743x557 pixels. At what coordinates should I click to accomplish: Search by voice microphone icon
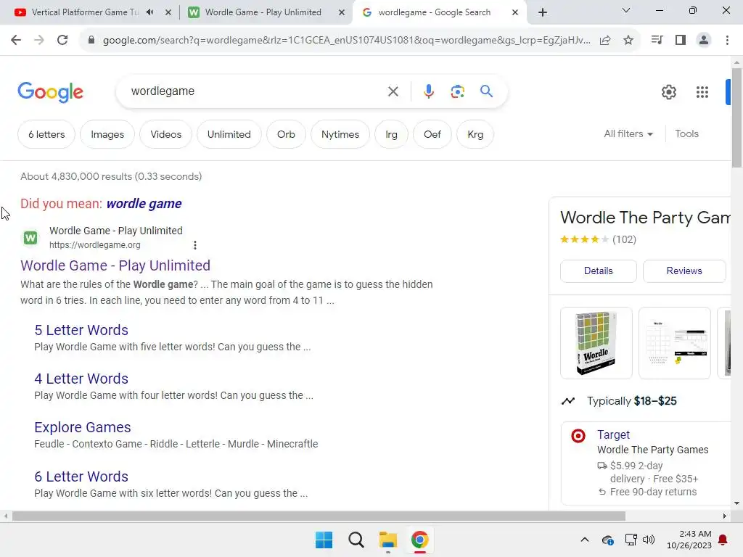click(x=428, y=91)
